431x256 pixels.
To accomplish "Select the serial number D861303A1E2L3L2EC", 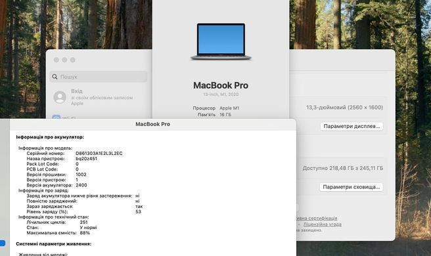I will [99, 153].
